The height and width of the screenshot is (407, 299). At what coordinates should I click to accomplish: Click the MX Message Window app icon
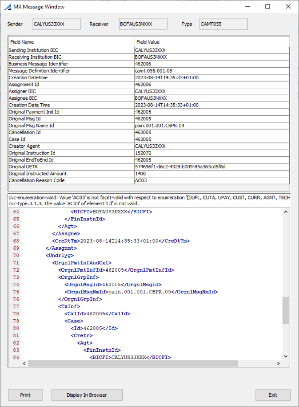pos(8,7)
